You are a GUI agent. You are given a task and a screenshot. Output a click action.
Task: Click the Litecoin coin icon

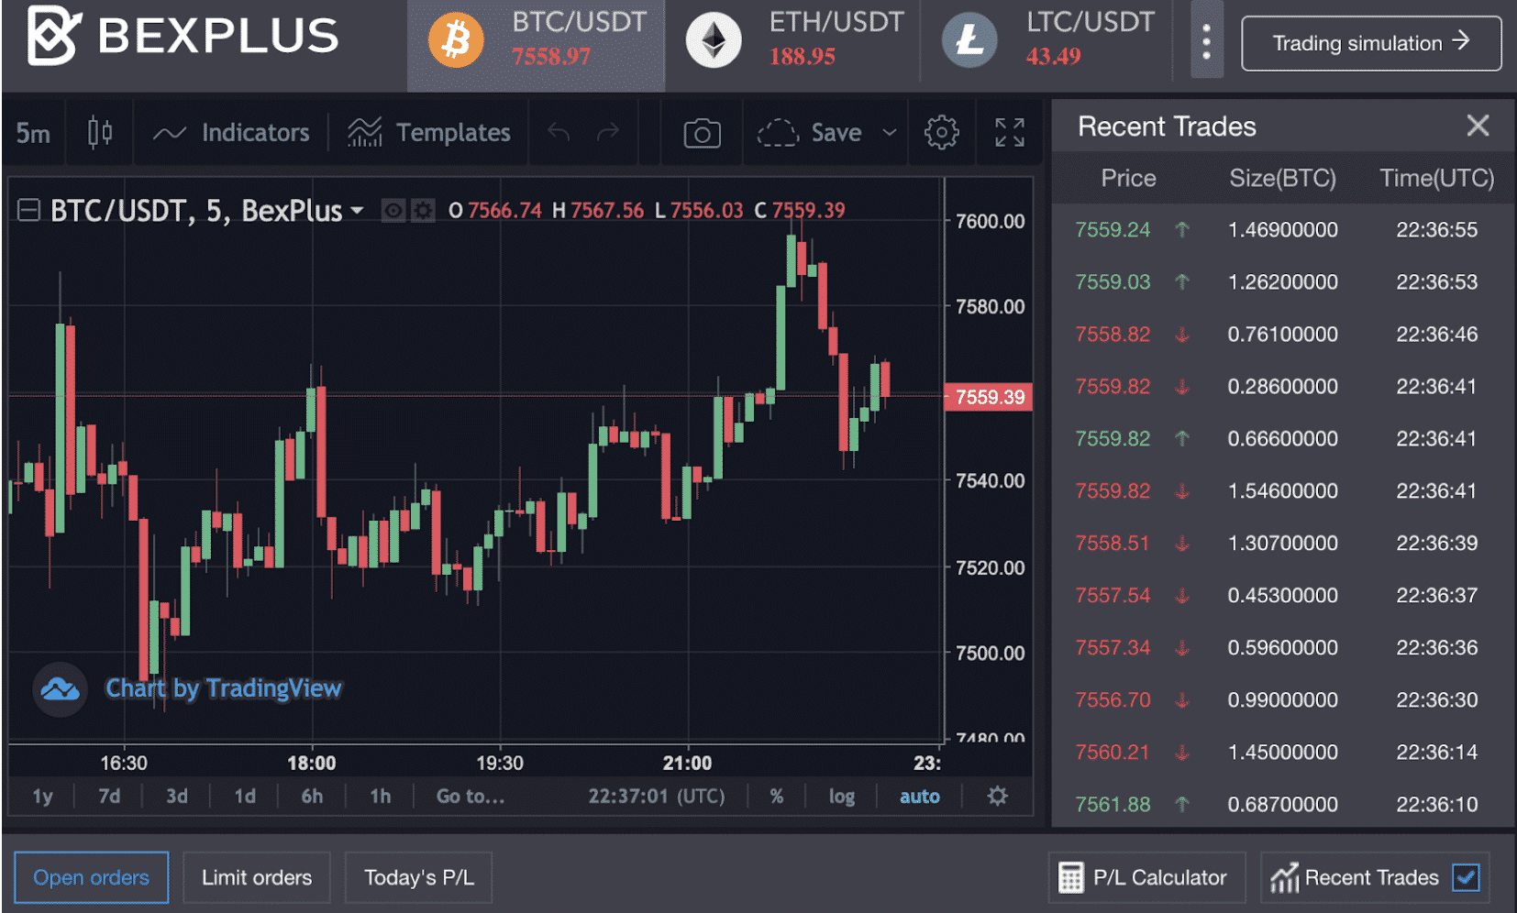969,40
